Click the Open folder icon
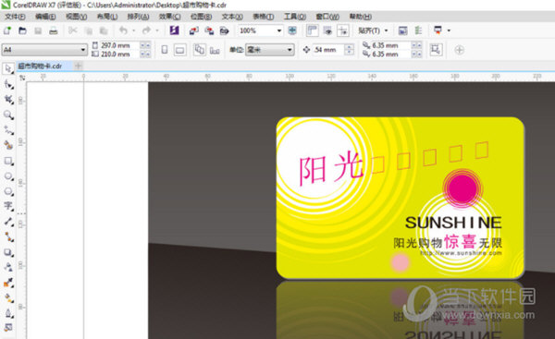The image size is (555, 339). click(22, 30)
